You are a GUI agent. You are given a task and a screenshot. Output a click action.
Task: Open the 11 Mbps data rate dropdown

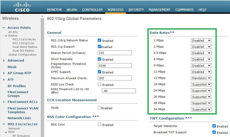click(201, 72)
